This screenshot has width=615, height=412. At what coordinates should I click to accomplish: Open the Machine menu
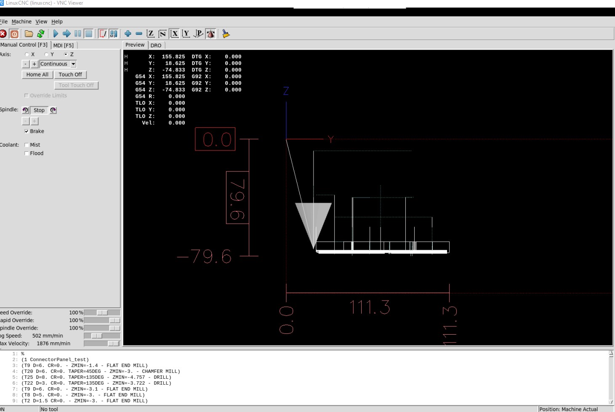coord(21,21)
